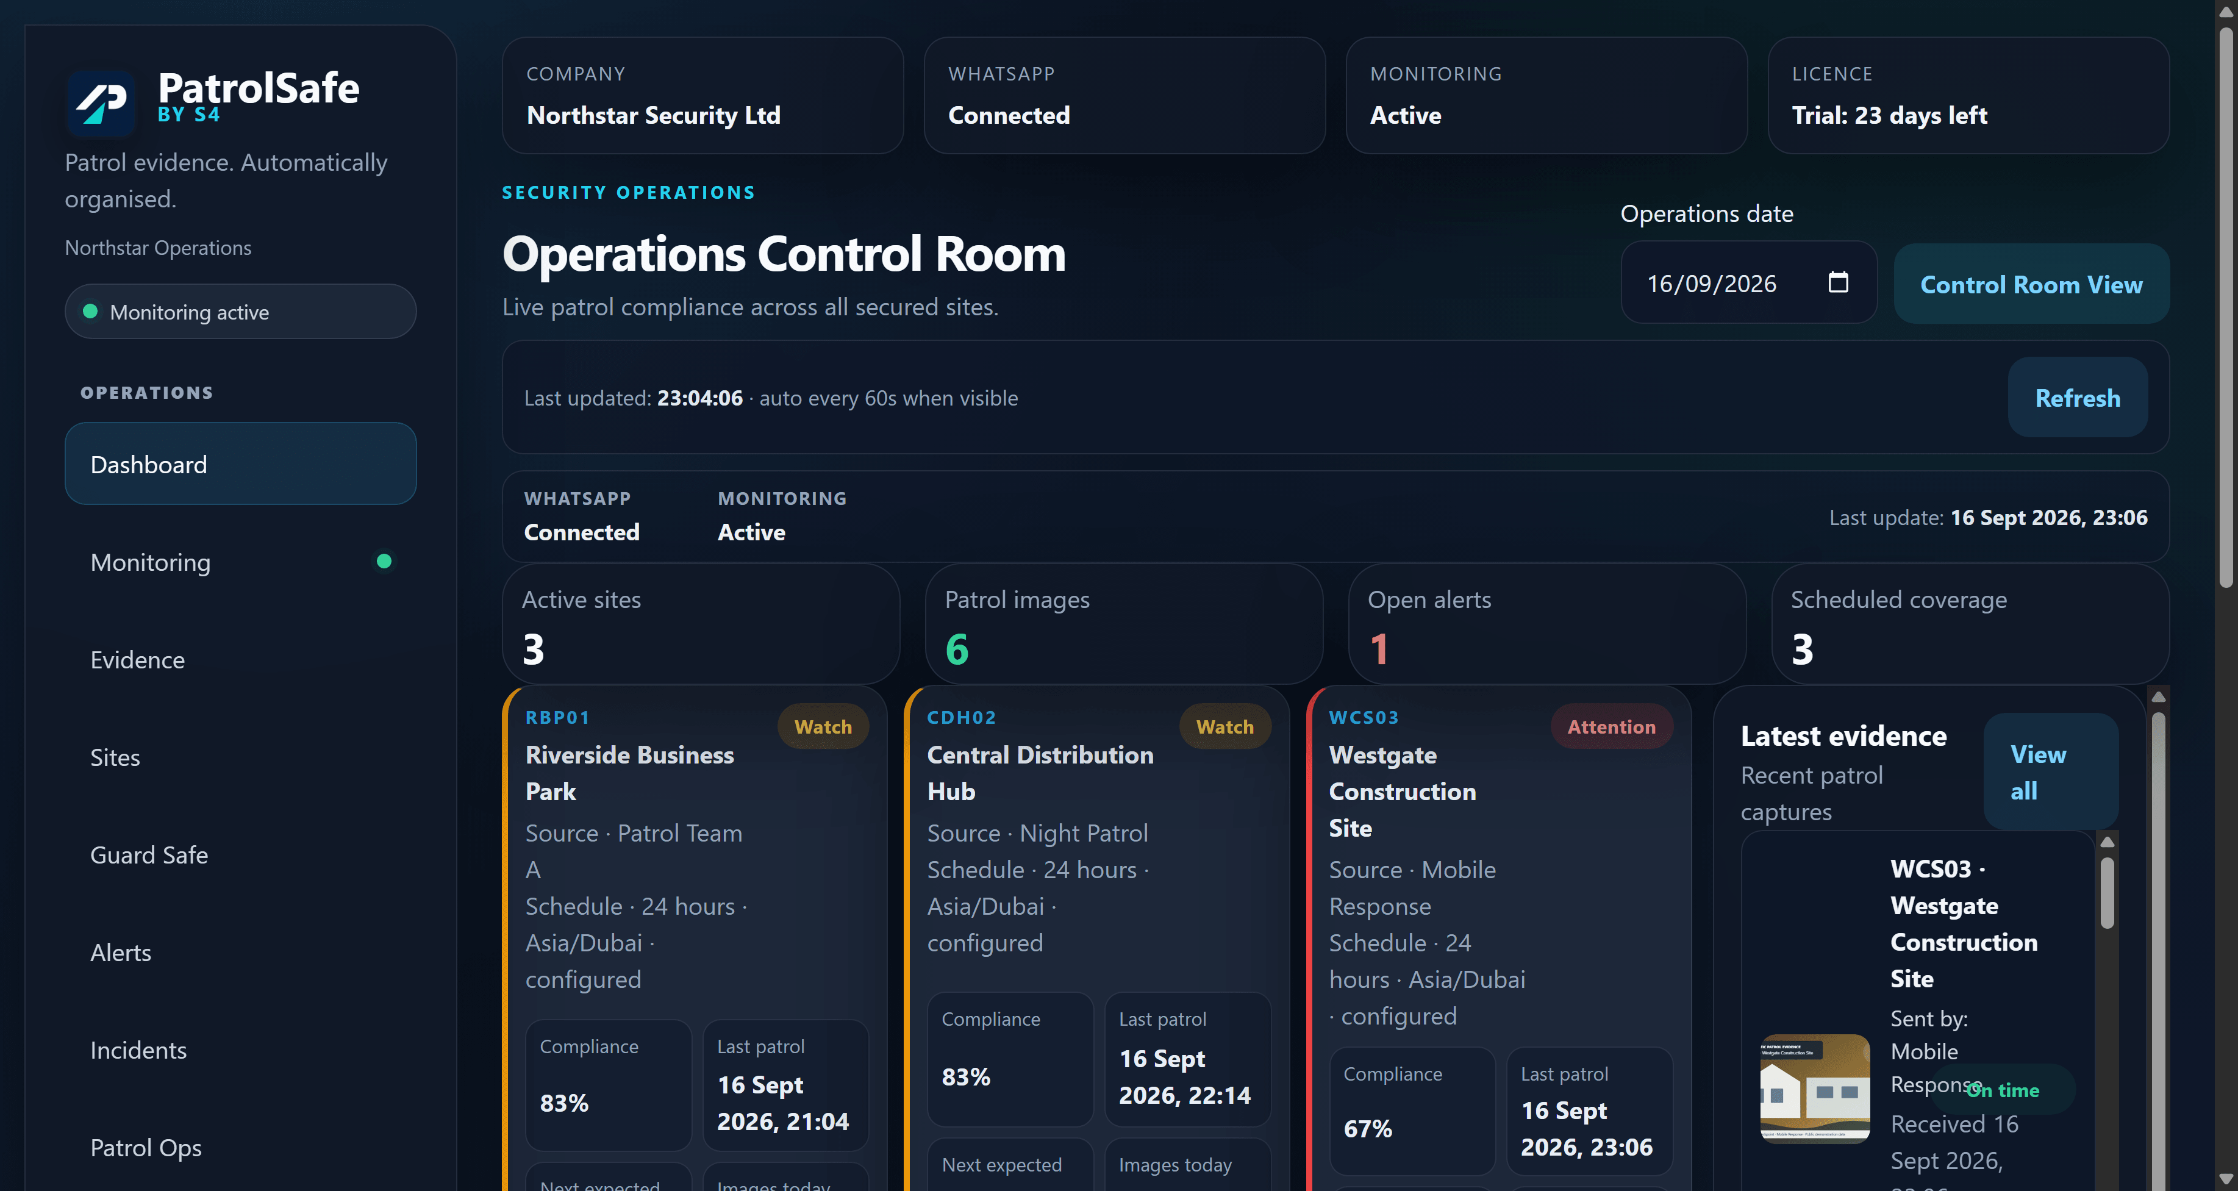Open the Central Distribution Hub card title
The width and height of the screenshot is (2238, 1191).
coord(1040,772)
